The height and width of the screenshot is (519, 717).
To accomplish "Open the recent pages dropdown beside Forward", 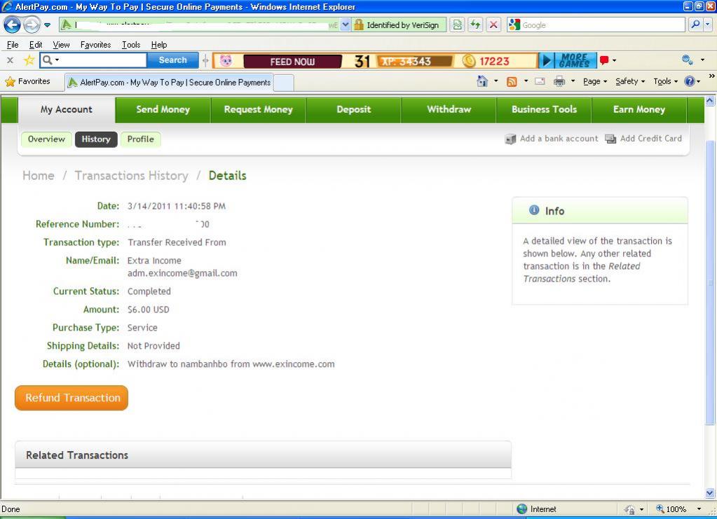I will (47, 25).
